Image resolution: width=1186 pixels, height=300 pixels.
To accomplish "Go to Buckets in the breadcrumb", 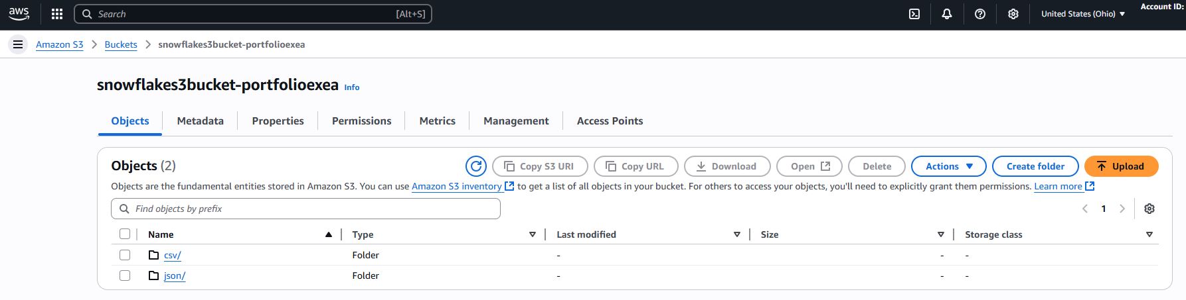I will [x=121, y=44].
